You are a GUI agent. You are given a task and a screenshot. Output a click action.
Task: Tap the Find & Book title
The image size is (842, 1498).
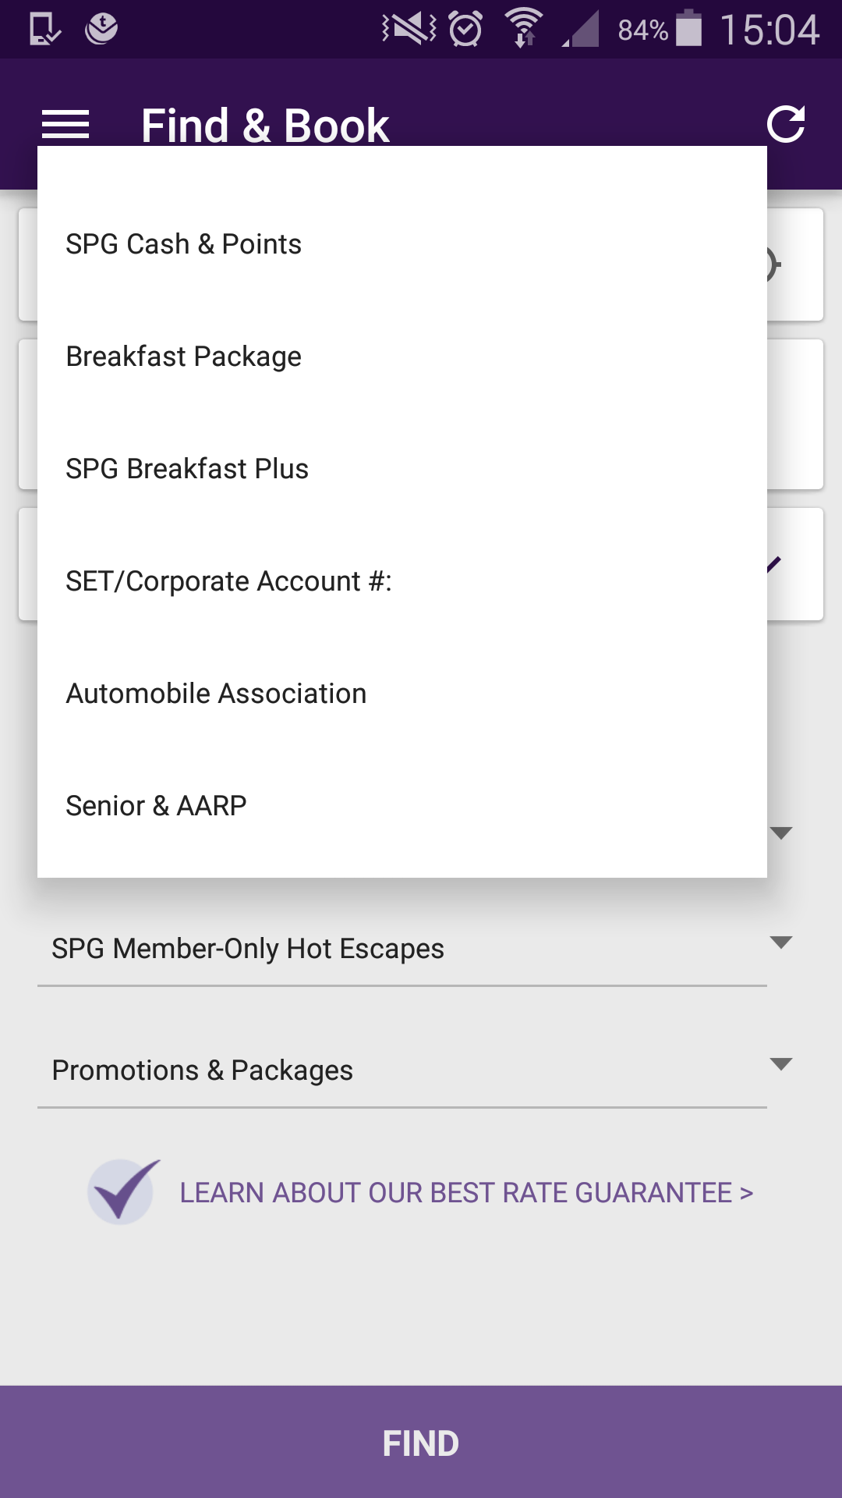[265, 125]
